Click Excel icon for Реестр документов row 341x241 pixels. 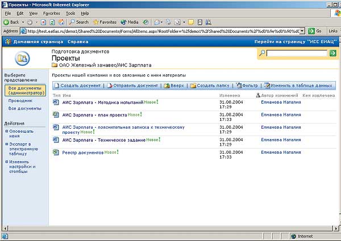[x=56, y=153]
